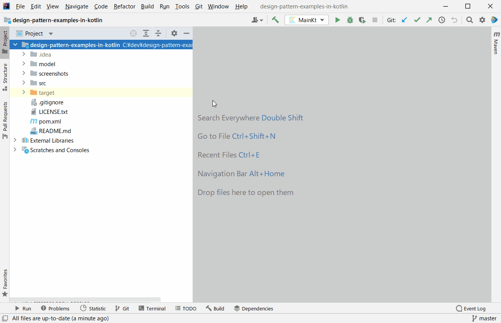Image resolution: width=501 pixels, height=323 pixels.
Task: Select LICENSE.txt in the project tree
Action: (53, 112)
